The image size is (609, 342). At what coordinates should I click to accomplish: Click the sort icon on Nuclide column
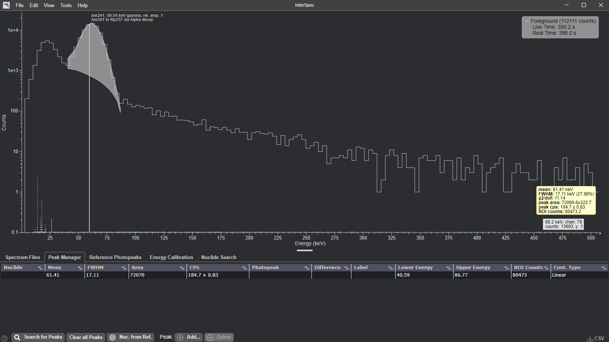click(x=40, y=268)
